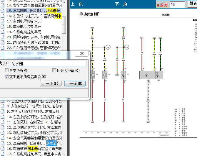Select upper list item 14. 安全气囊卷簧
The image size is (197, 156).
(34, 5)
